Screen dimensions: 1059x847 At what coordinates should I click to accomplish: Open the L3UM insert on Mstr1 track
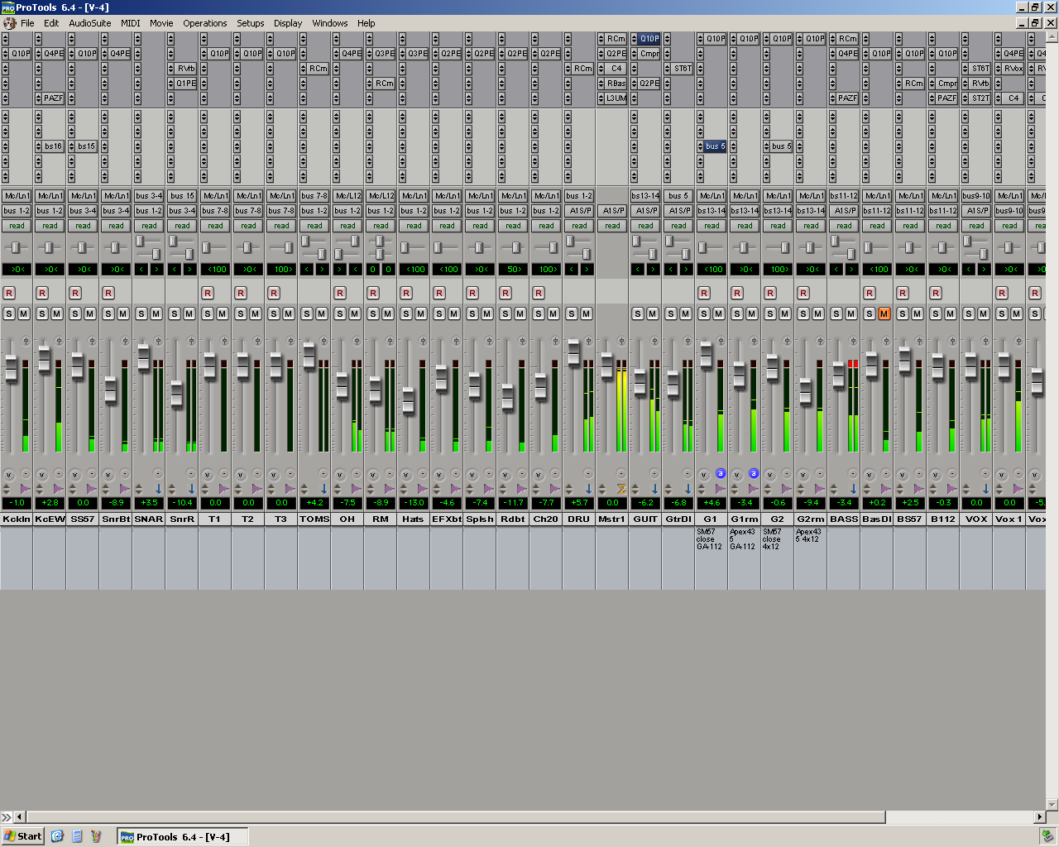click(x=616, y=98)
